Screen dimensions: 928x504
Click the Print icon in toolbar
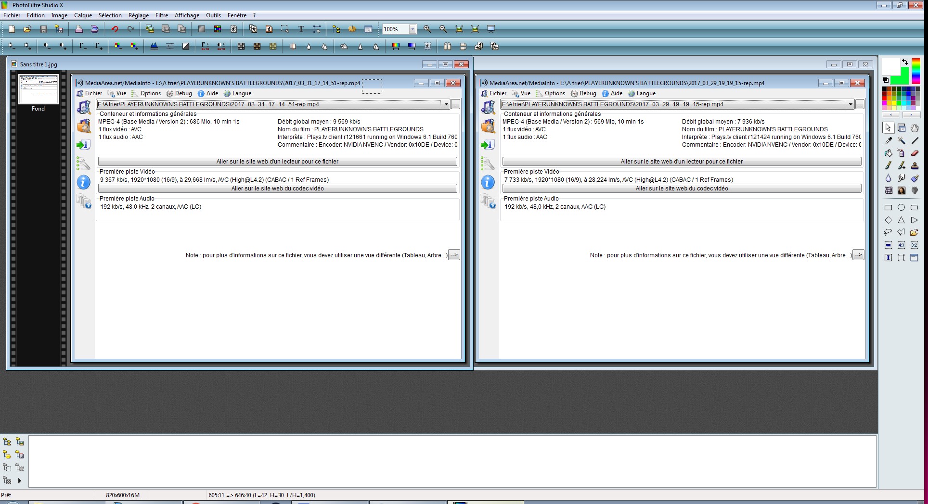point(78,29)
